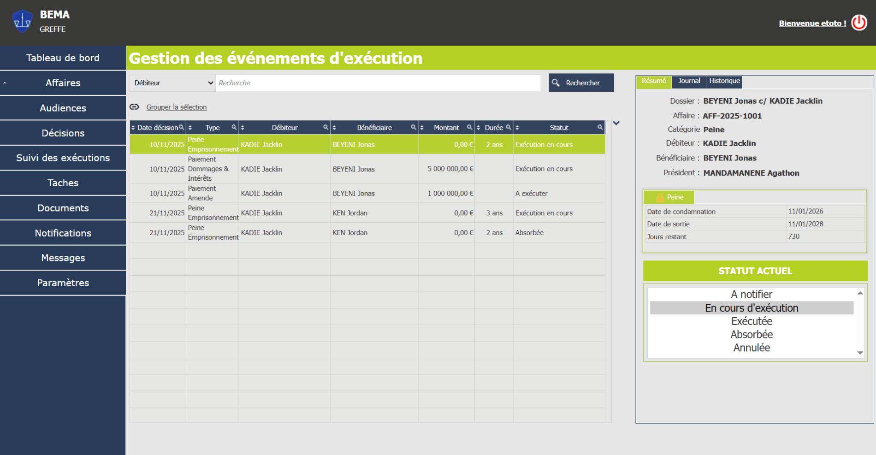Click the padlock icon on Peine tab
The height and width of the screenshot is (455, 876).
660,197
